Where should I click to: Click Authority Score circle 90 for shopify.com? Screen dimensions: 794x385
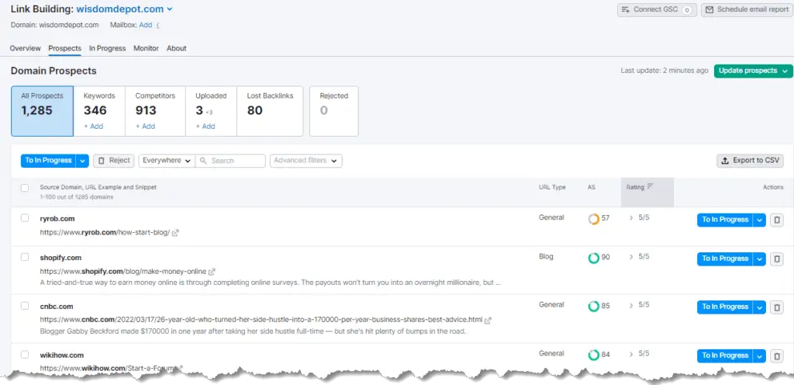[x=593, y=258]
